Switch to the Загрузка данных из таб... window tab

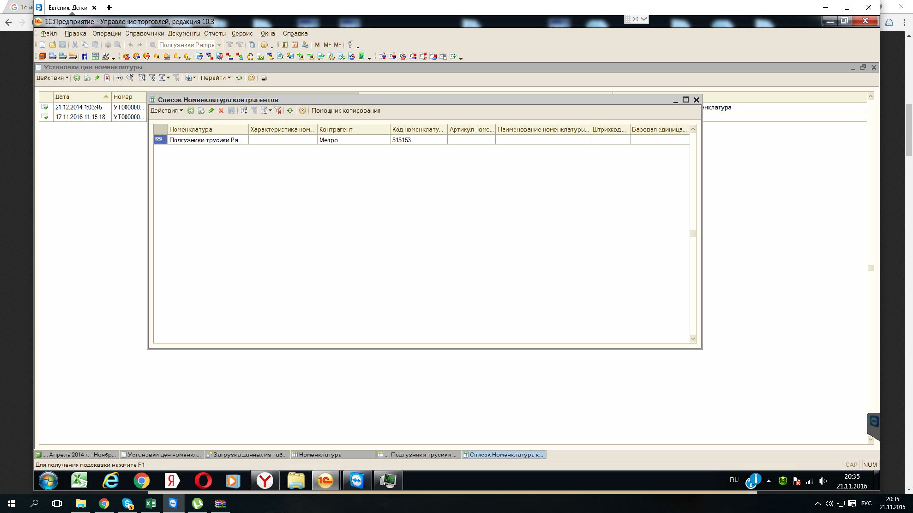246,455
